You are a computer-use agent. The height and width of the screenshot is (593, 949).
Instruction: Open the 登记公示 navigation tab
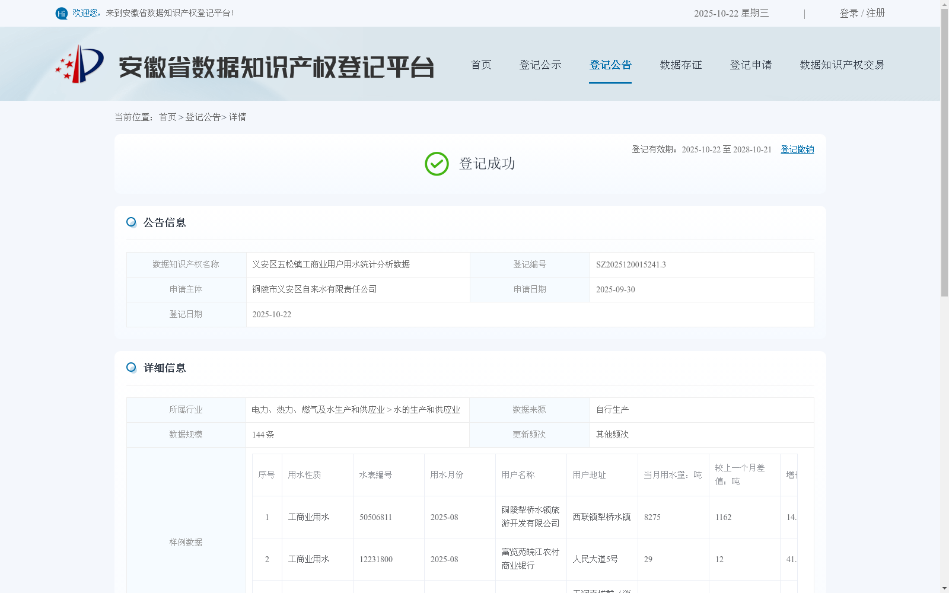[540, 65]
